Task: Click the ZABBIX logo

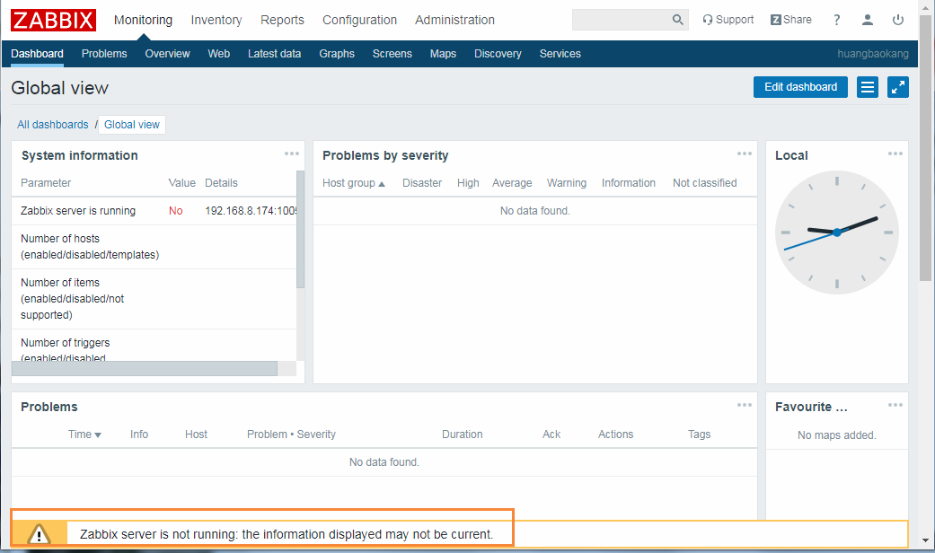Action: click(x=53, y=19)
